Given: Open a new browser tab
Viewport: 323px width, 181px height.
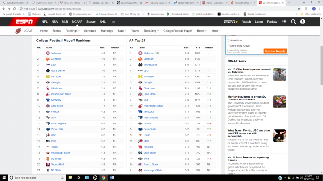Looking at the screenshot, I should coord(289,3).
